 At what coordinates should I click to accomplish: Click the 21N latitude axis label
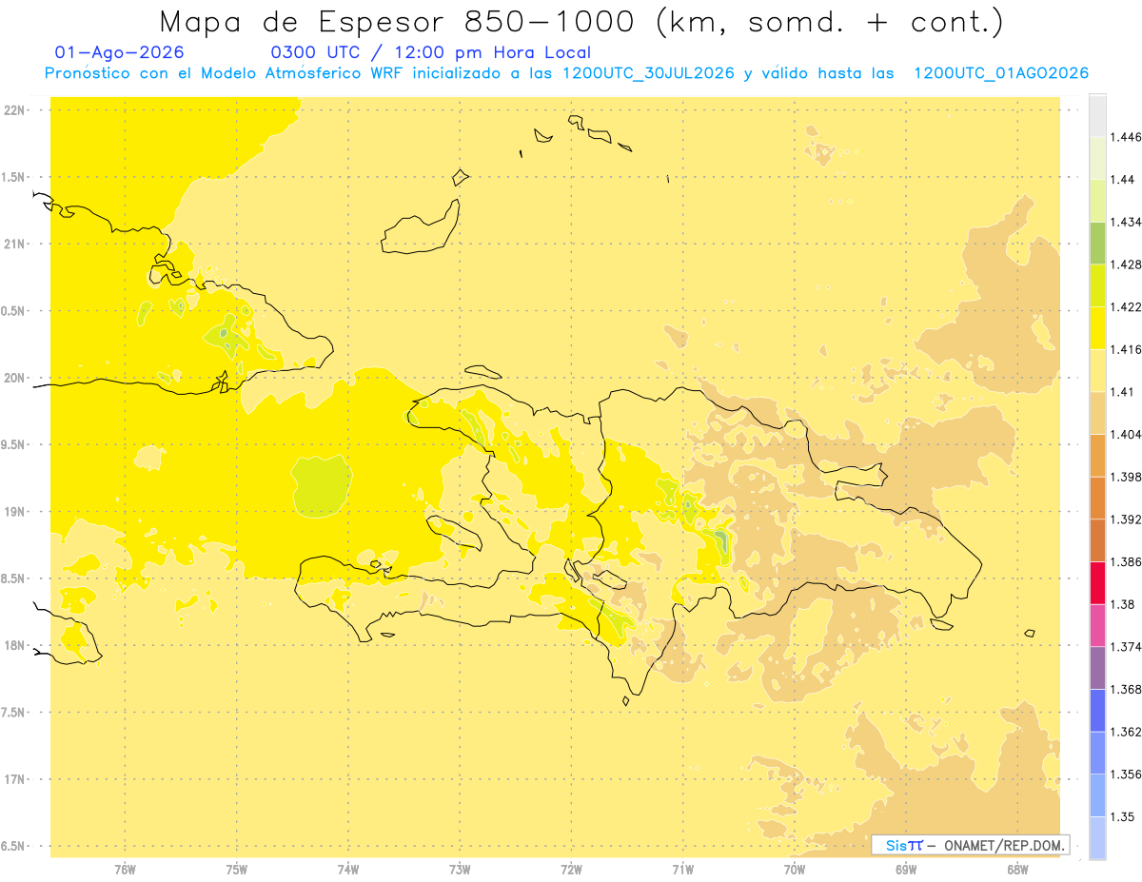15,245
